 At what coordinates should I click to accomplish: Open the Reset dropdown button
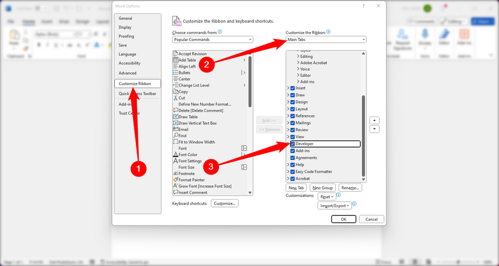327,197
